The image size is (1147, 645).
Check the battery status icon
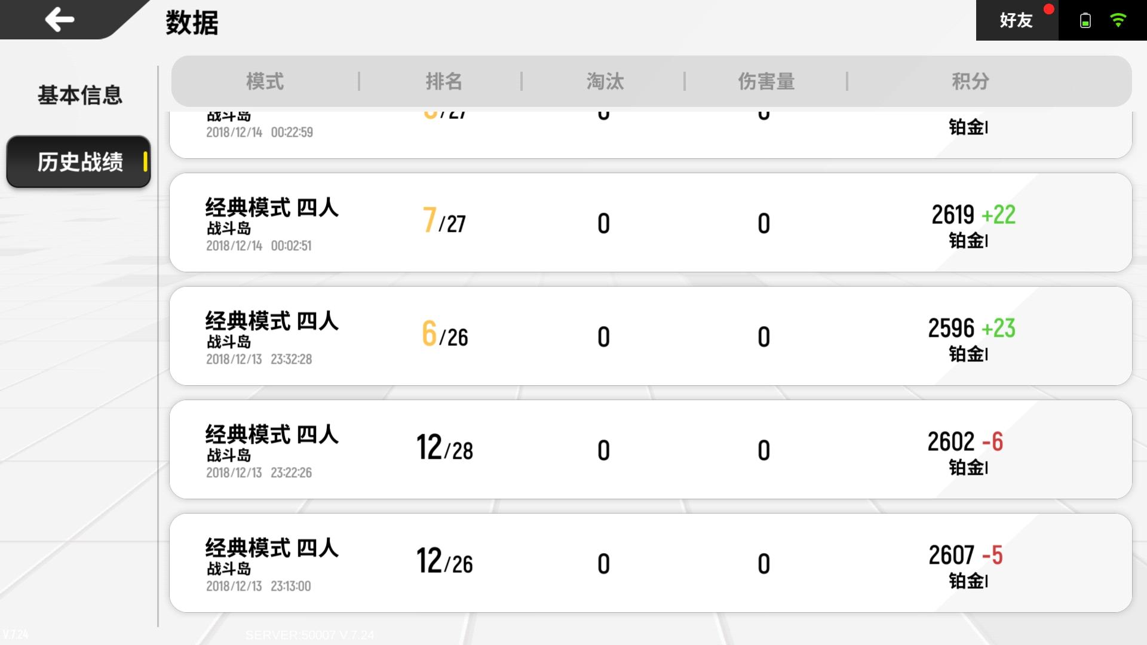(x=1085, y=21)
